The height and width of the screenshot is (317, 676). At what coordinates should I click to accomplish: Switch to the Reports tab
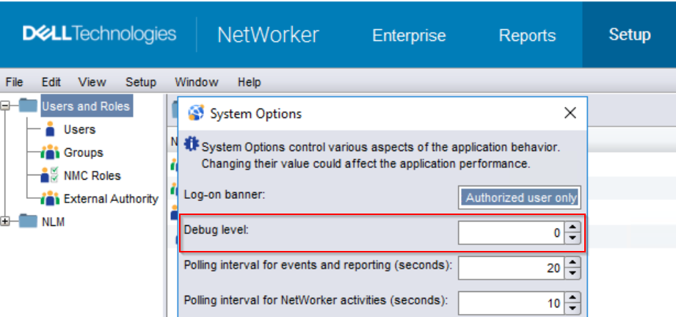click(x=527, y=35)
